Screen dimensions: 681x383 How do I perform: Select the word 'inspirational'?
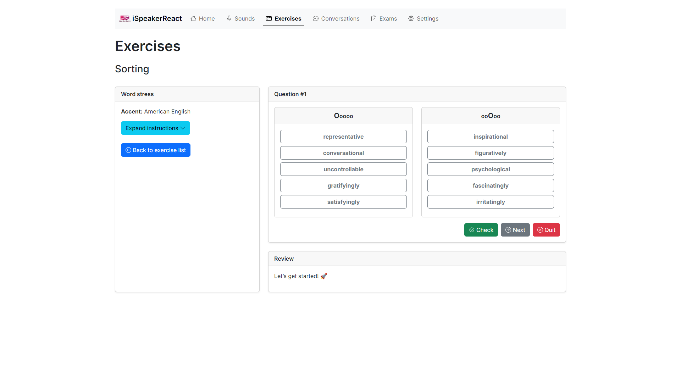(491, 137)
